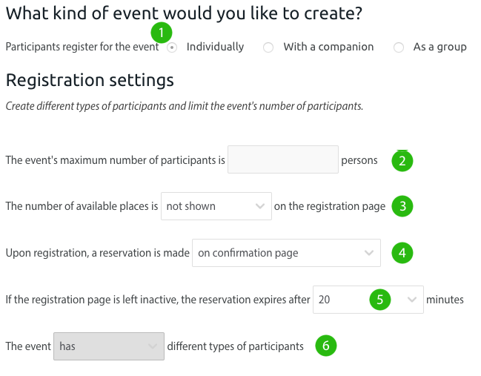Open the available places 'not shown' dropdown
The height and width of the screenshot is (376, 481).
[x=215, y=206]
